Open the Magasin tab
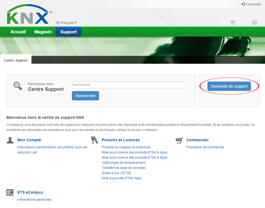Viewport: 265px width, 208px height. pyautogui.click(x=43, y=32)
